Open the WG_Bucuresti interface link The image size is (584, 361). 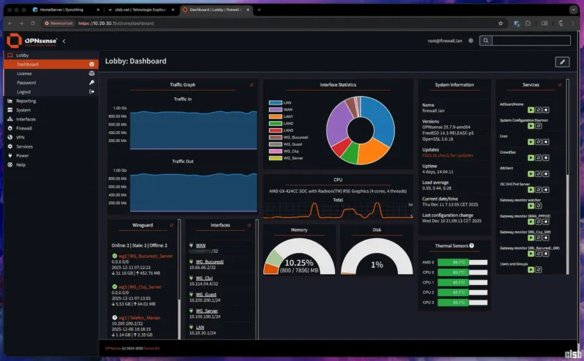point(210,261)
